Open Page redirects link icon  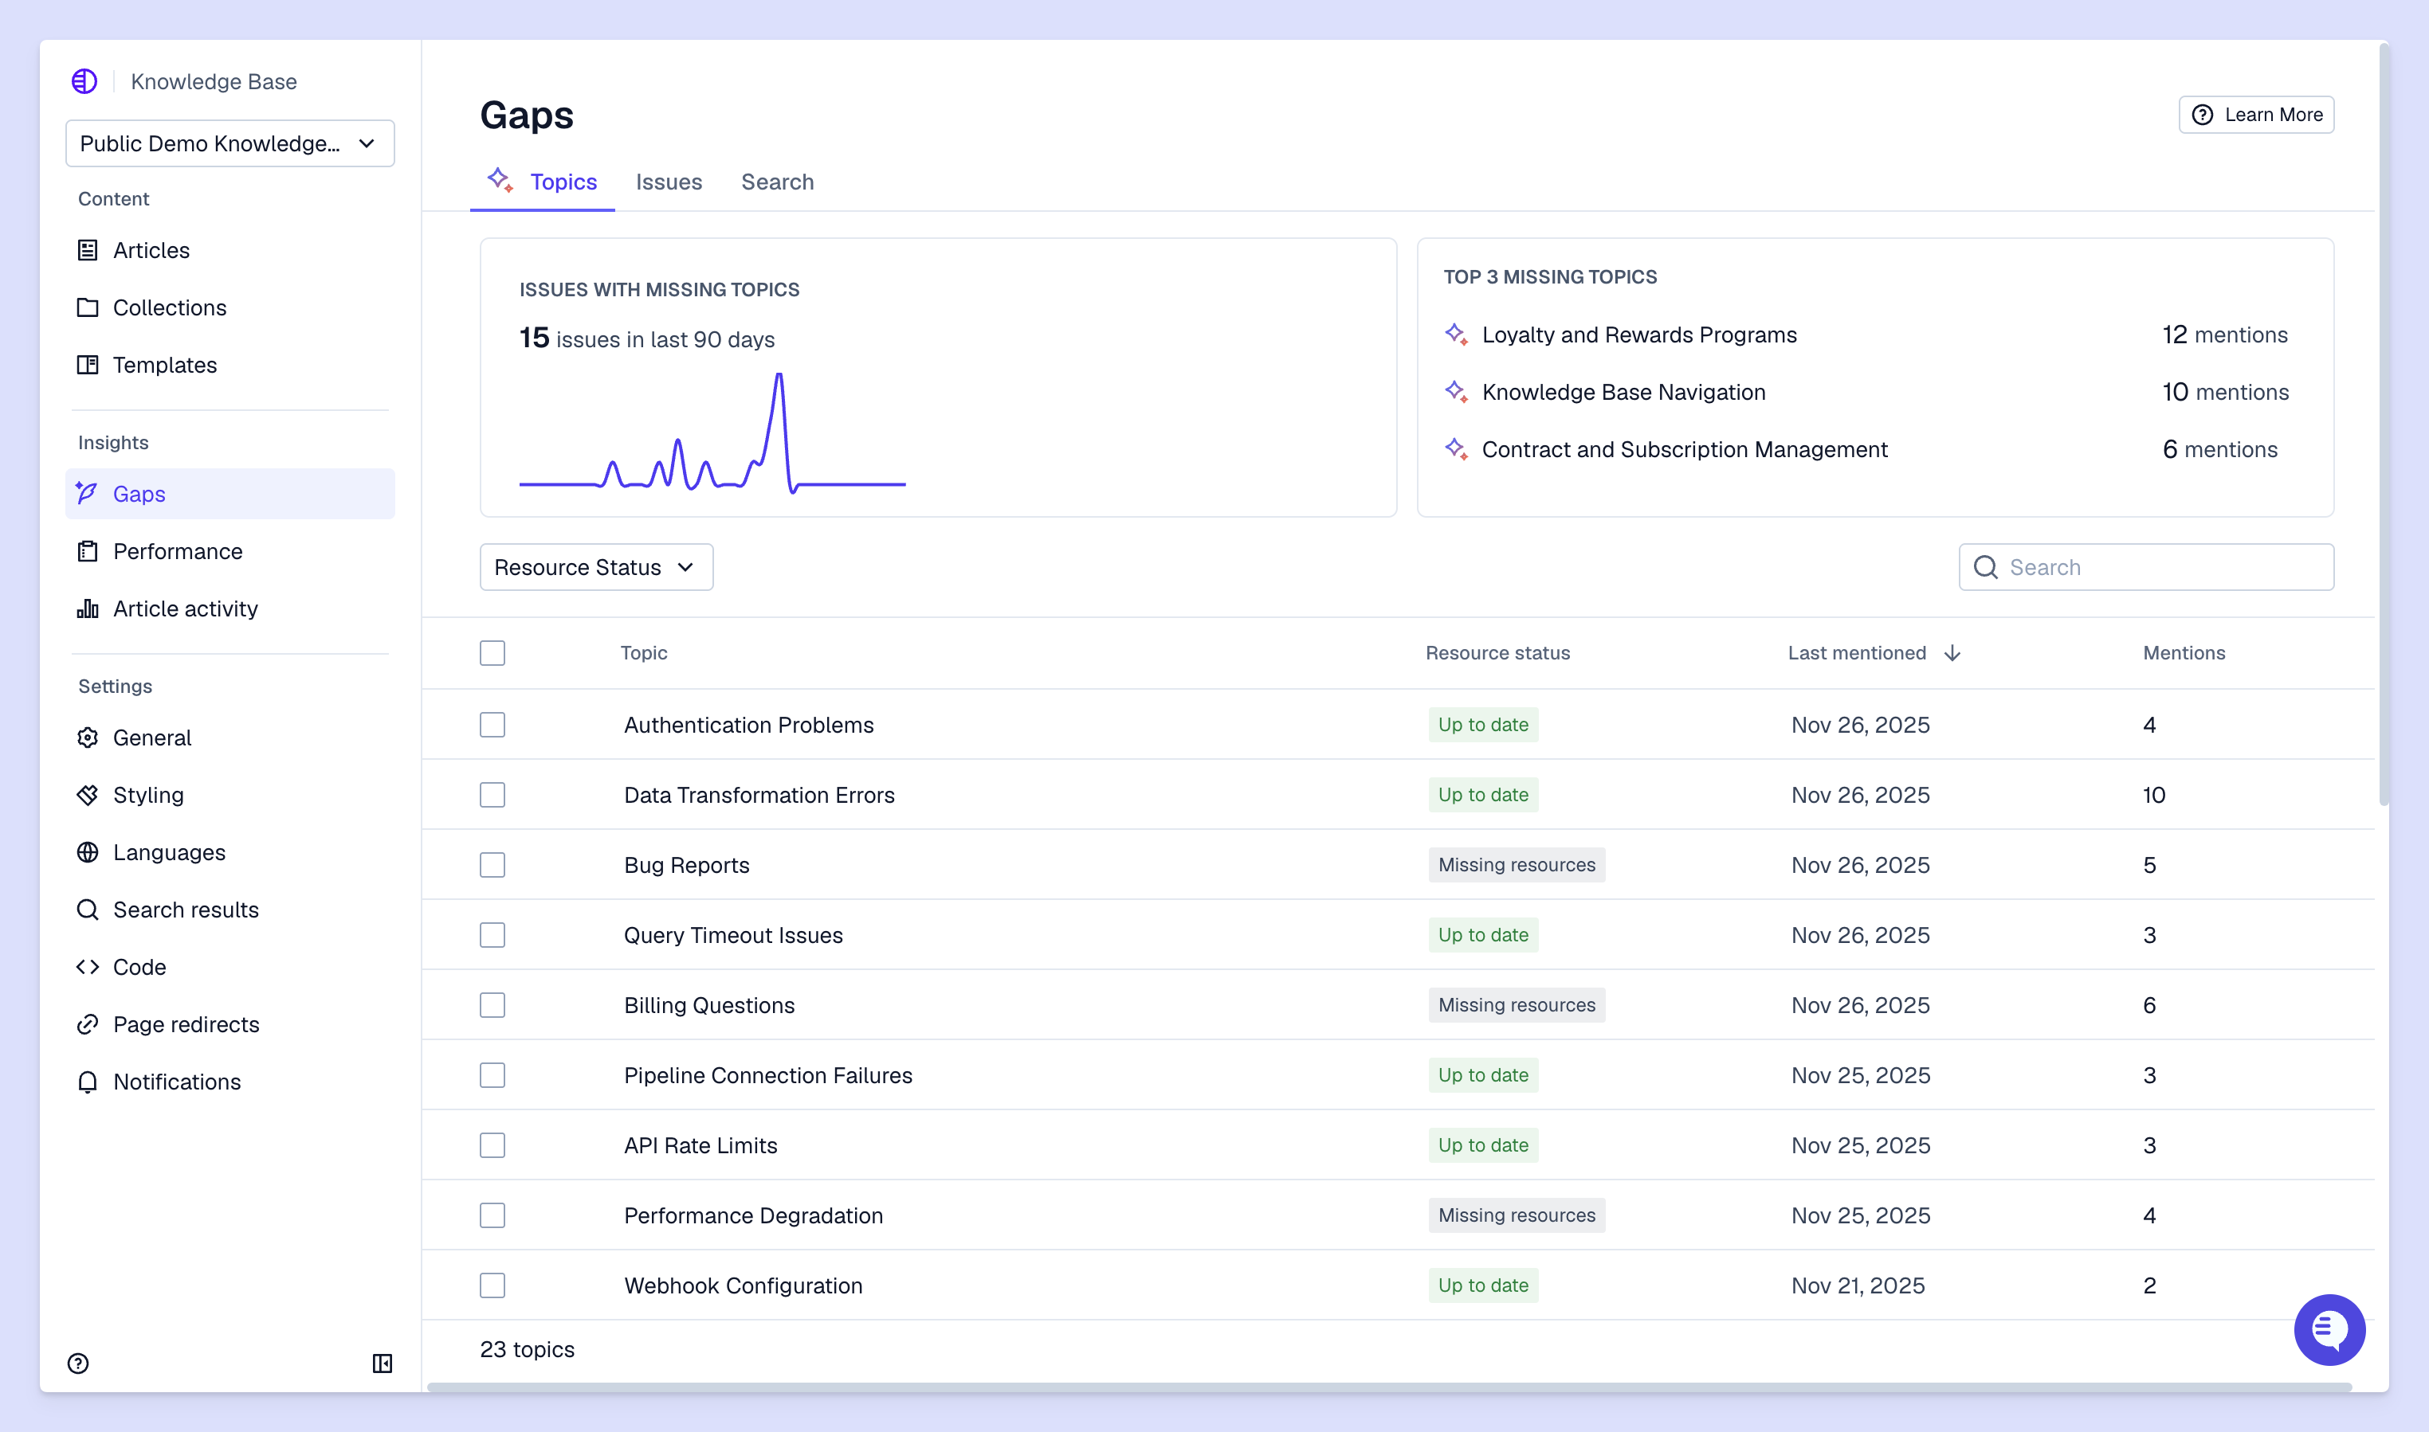click(88, 1025)
